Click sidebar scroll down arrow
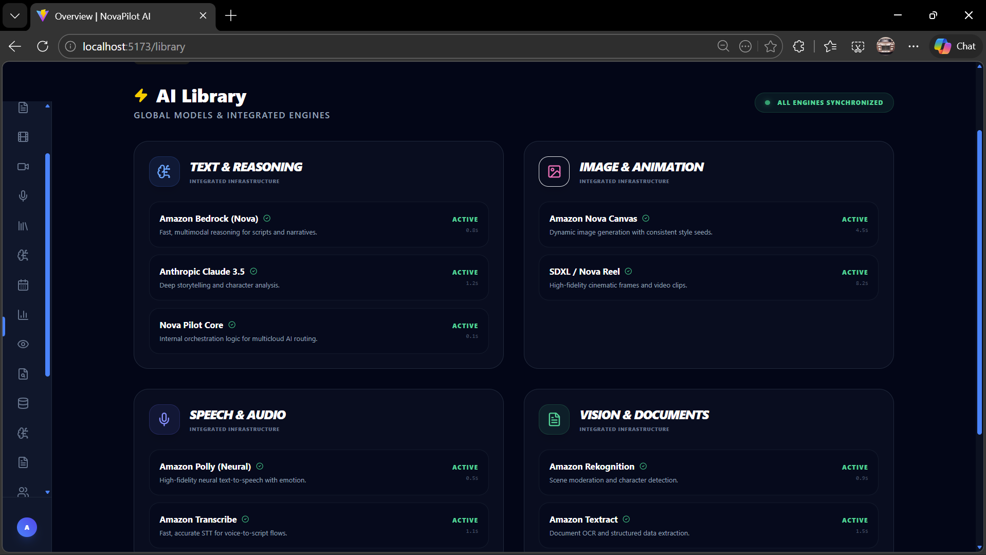This screenshot has height=555, width=986. click(x=47, y=492)
